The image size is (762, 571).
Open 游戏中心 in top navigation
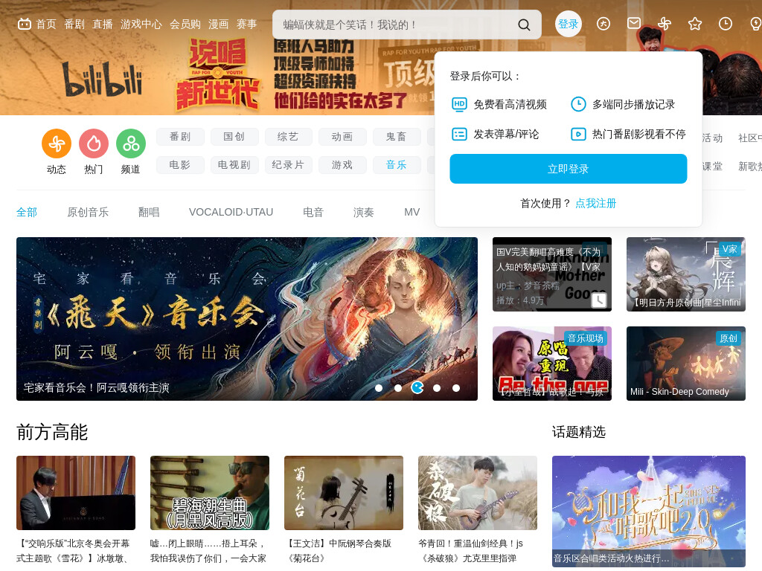click(141, 25)
